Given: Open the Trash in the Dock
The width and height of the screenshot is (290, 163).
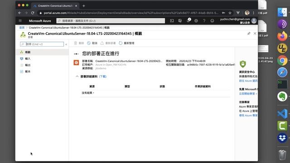Looking at the screenshot, I should coord(282,155).
